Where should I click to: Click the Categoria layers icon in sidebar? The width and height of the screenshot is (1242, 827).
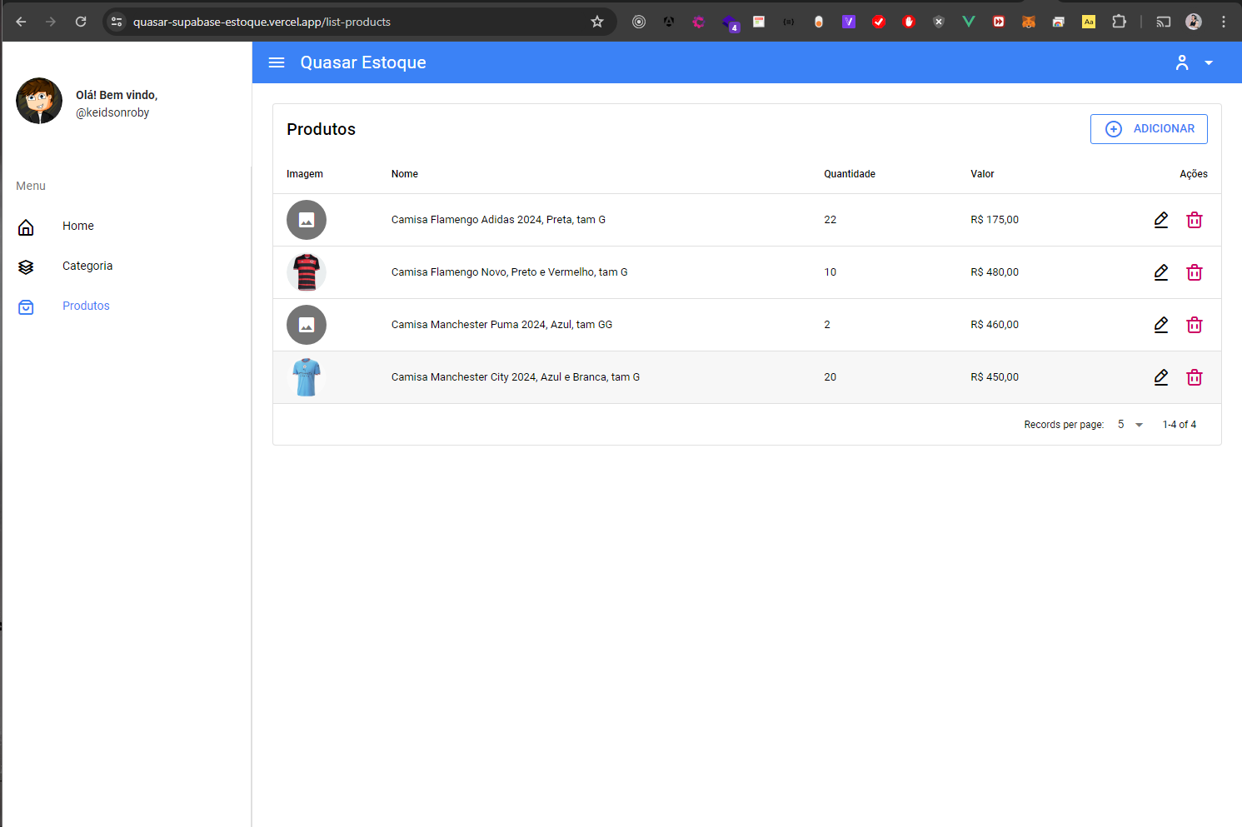click(x=26, y=266)
